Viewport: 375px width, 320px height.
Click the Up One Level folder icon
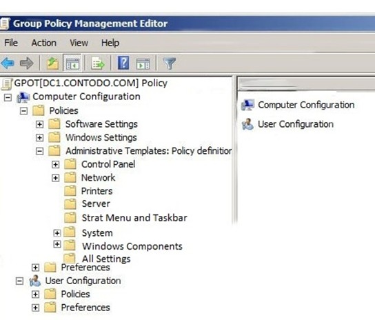pyautogui.click(x=52, y=63)
